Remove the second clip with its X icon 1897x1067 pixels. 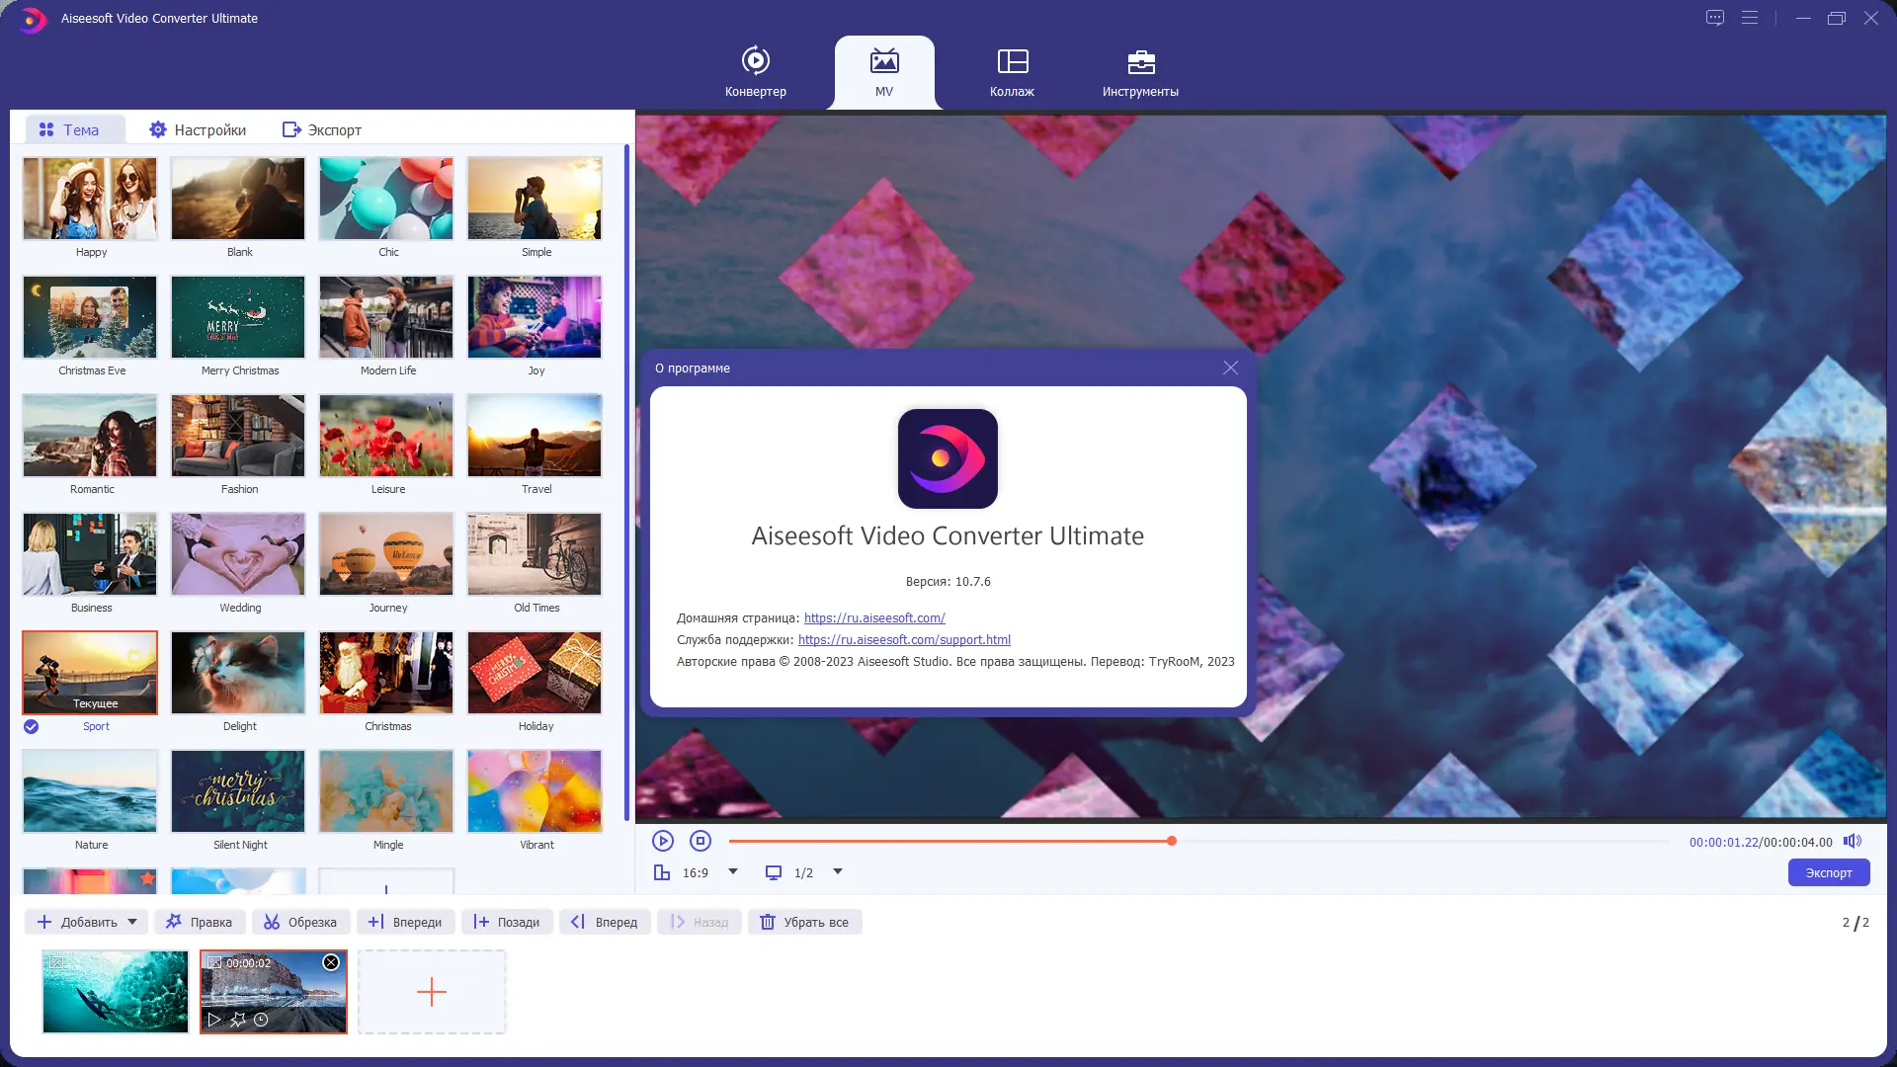click(x=331, y=962)
